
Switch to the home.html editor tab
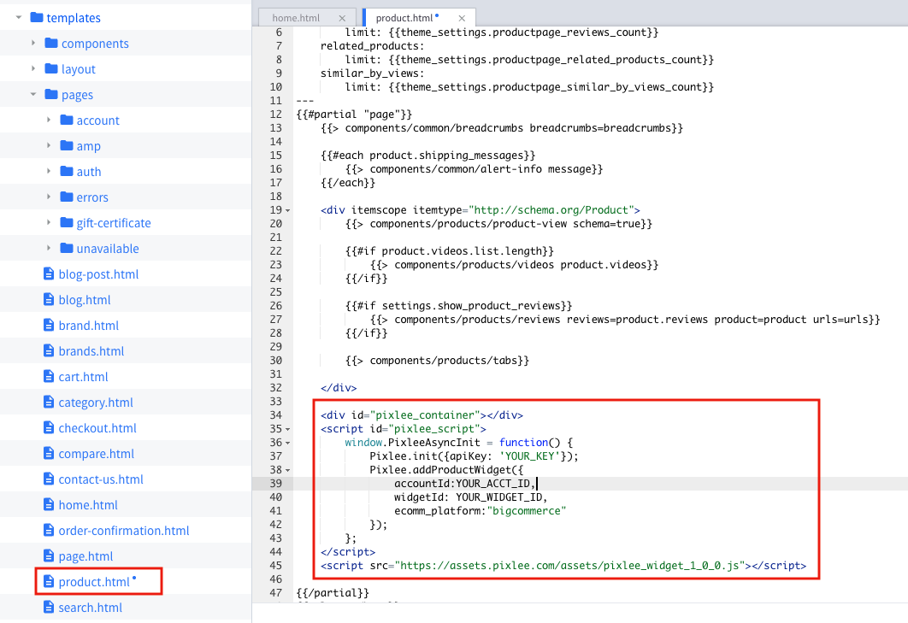click(x=296, y=18)
